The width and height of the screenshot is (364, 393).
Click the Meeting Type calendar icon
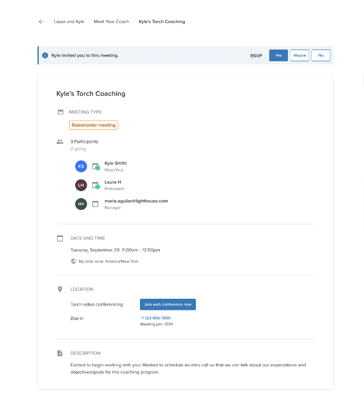pos(60,112)
